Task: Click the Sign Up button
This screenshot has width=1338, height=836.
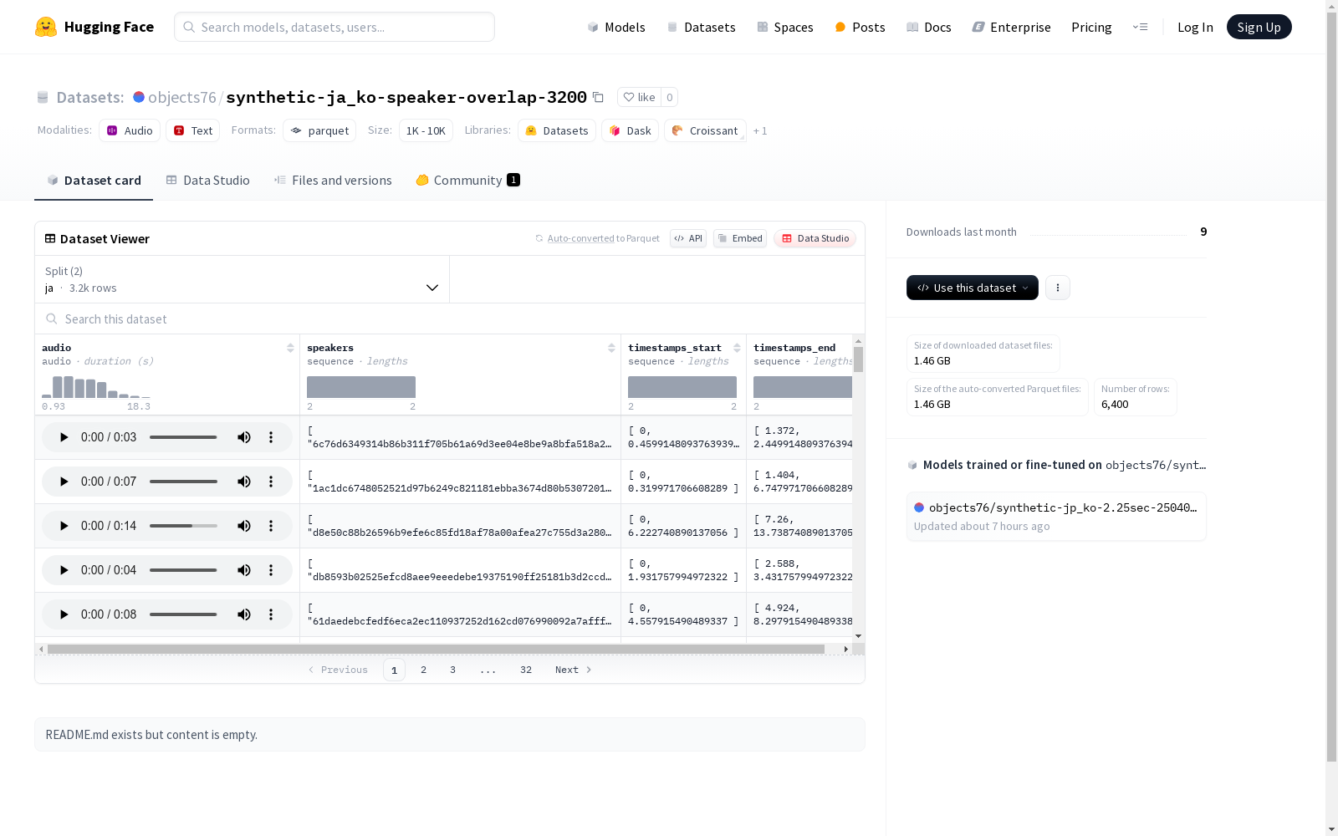Action: pos(1259,27)
